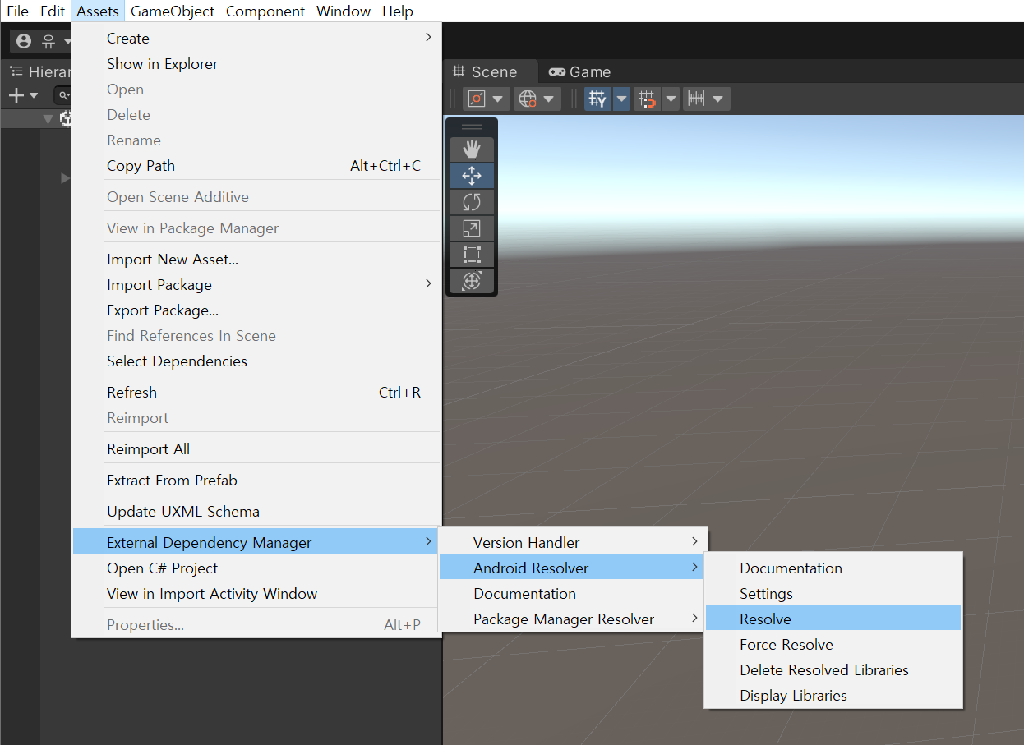Expand the Create submenu
The height and width of the screenshot is (745, 1024).
tap(256, 39)
